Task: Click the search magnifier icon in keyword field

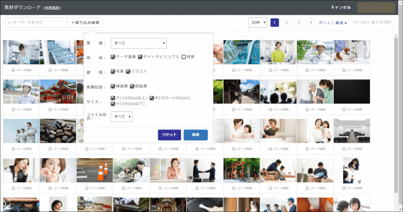Action: [x=10, y=23]
